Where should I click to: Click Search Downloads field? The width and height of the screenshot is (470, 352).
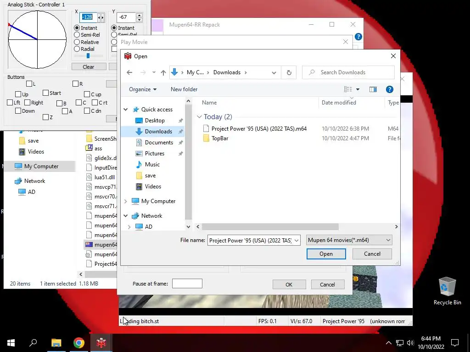348,72
